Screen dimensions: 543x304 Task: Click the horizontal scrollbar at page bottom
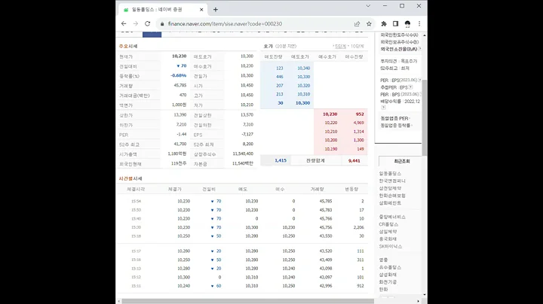click(x=247, y=301)
